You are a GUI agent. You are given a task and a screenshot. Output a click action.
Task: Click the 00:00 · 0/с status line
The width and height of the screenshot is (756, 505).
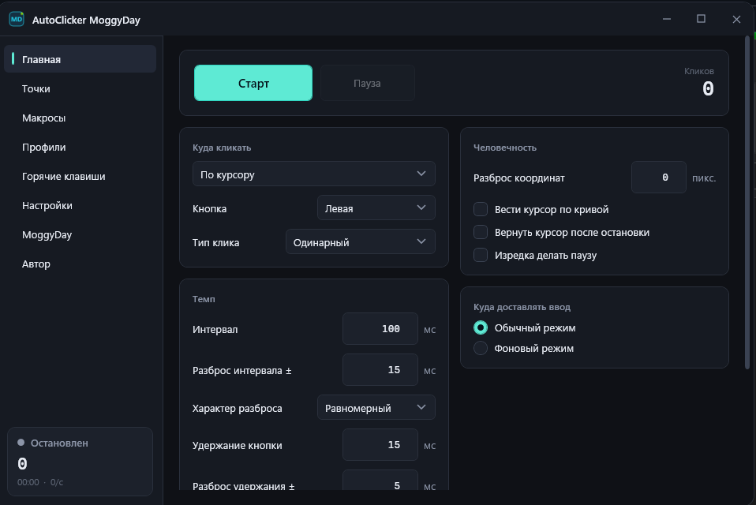(x=40, y=482)
